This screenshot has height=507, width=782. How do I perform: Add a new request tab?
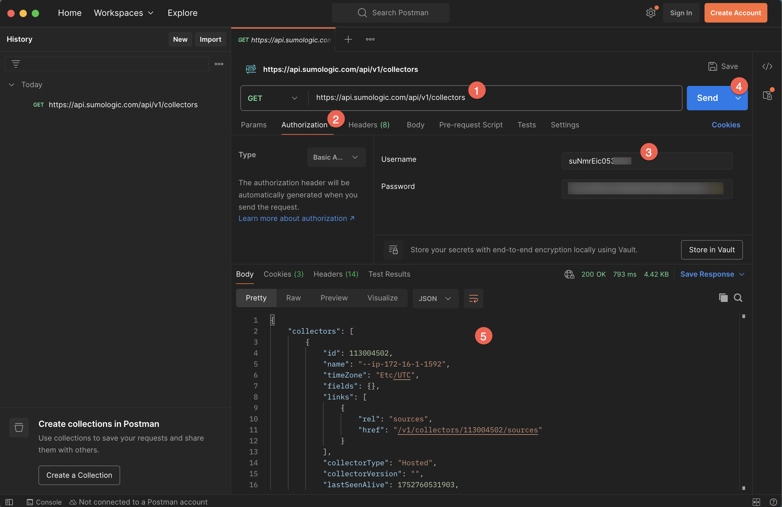pyautogui.click(x=348, y=39)
